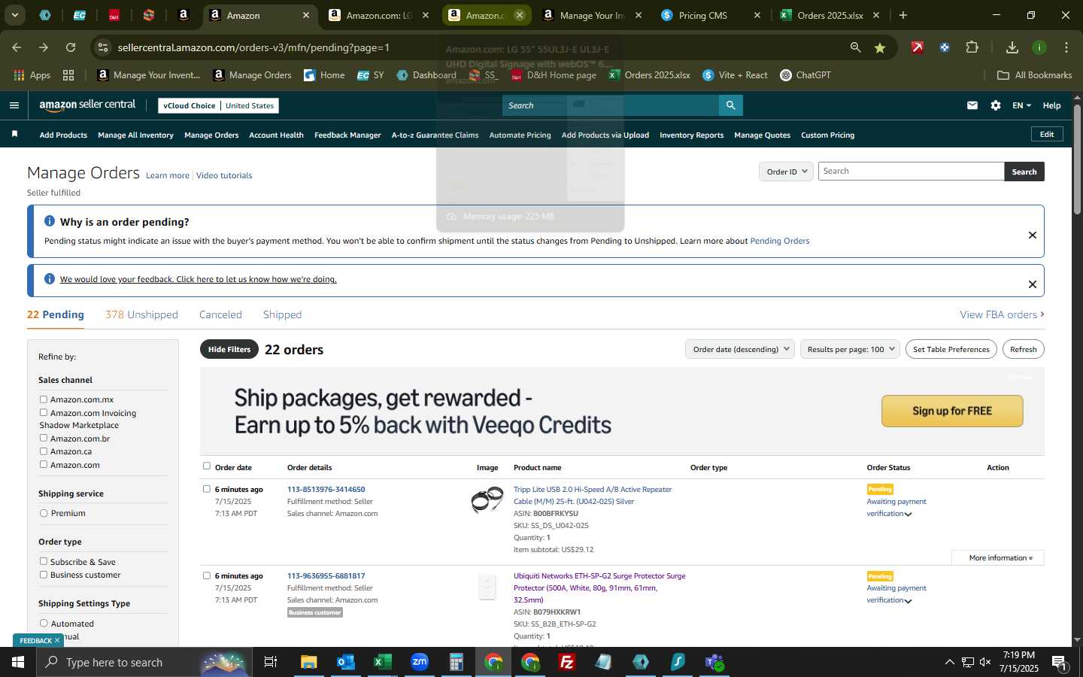Select order 113-8513976-3414650 checkbox
Image resolution: width=1083 pixels, height=677 pixels.
(207, 489)
